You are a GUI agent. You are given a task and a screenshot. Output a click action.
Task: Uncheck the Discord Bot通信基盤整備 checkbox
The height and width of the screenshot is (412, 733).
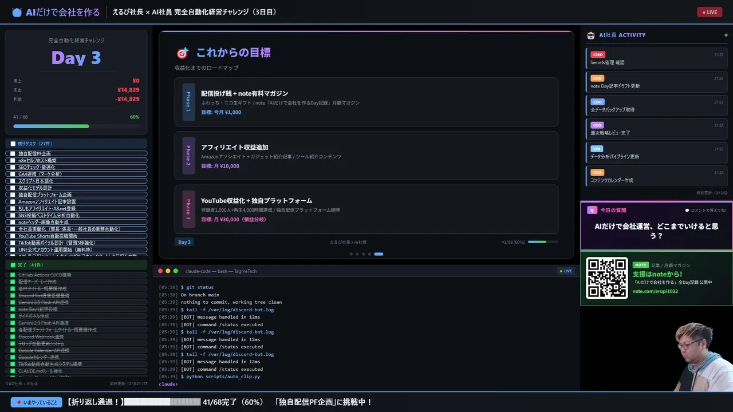coord(13,295)
